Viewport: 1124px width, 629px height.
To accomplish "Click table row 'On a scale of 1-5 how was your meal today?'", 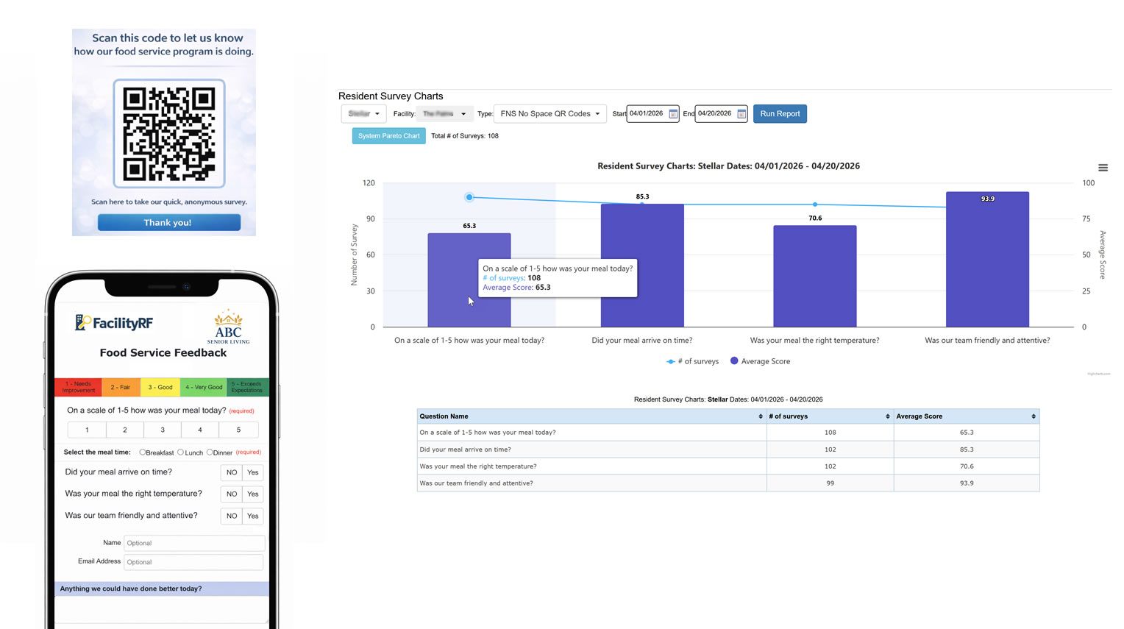I will 728,433.
